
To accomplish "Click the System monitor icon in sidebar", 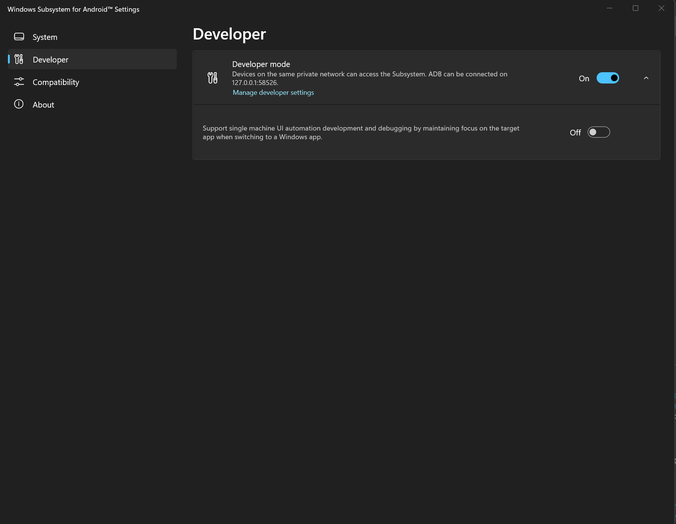I will point(19,37).
